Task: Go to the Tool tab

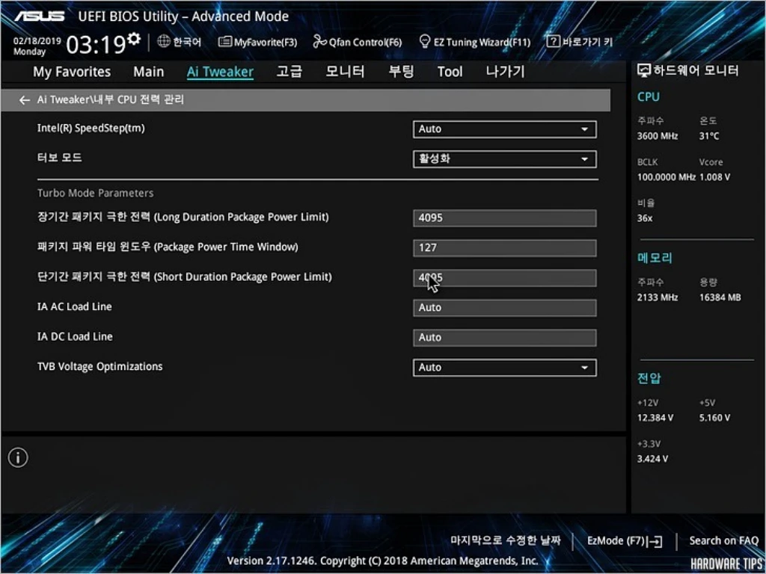Action: pyautogui.click(x=450, y=72)
